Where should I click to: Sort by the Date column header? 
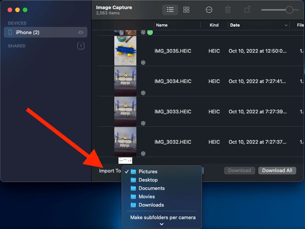tap(235, 25)
